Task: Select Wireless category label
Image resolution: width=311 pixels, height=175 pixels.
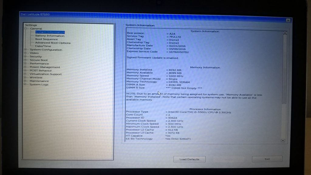Action: pyautogui.click(x=36, y=77)
